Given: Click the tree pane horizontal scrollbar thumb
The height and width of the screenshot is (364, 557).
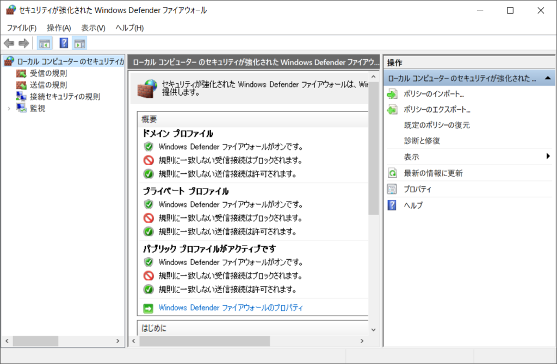Looking at the screenshot, I should point(35,341).
